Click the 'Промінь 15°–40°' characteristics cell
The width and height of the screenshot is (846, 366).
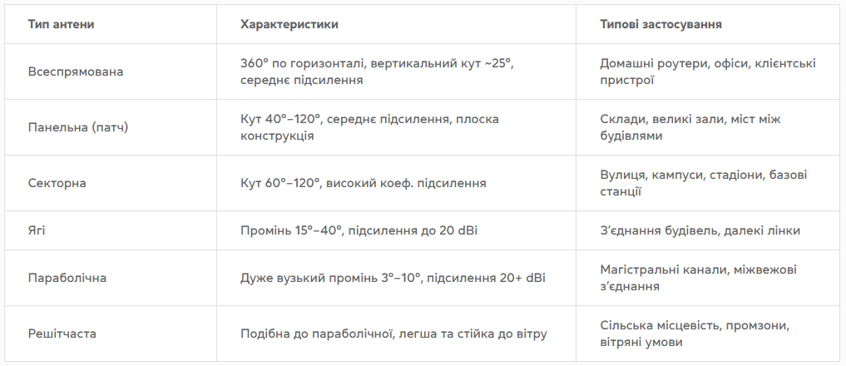tap(359, 230)
